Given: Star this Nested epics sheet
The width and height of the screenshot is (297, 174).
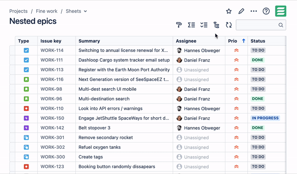Looking at the screenshot, I should pyautogui.click(x=229, y=11).
